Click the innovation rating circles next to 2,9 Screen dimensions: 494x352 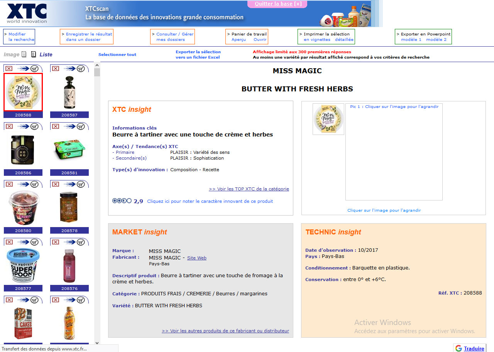click(122, 201)
